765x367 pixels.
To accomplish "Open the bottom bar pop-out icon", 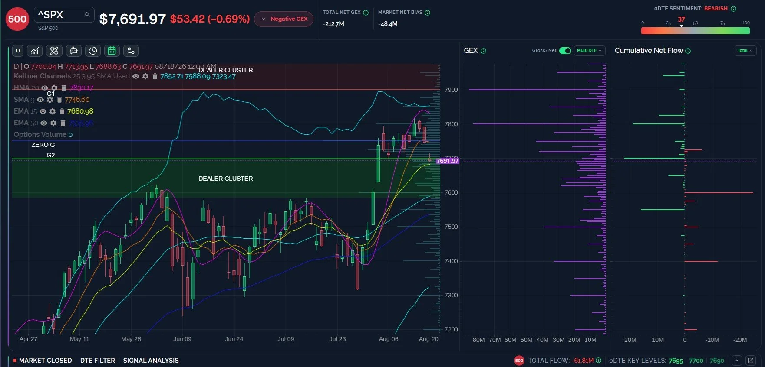I will pyautogui.click(x=750, y=360).
